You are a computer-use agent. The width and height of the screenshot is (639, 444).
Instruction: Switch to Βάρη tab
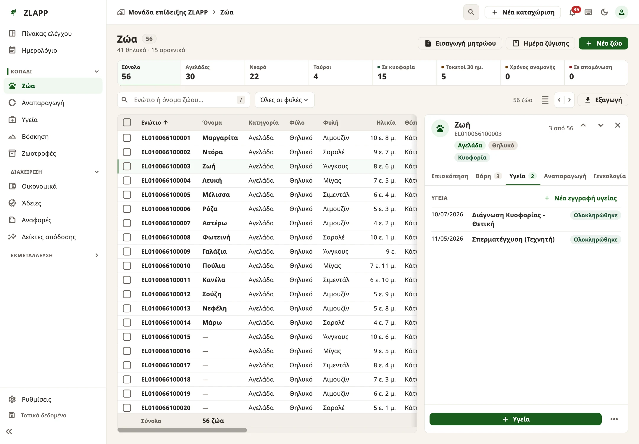tap(489, 176)
